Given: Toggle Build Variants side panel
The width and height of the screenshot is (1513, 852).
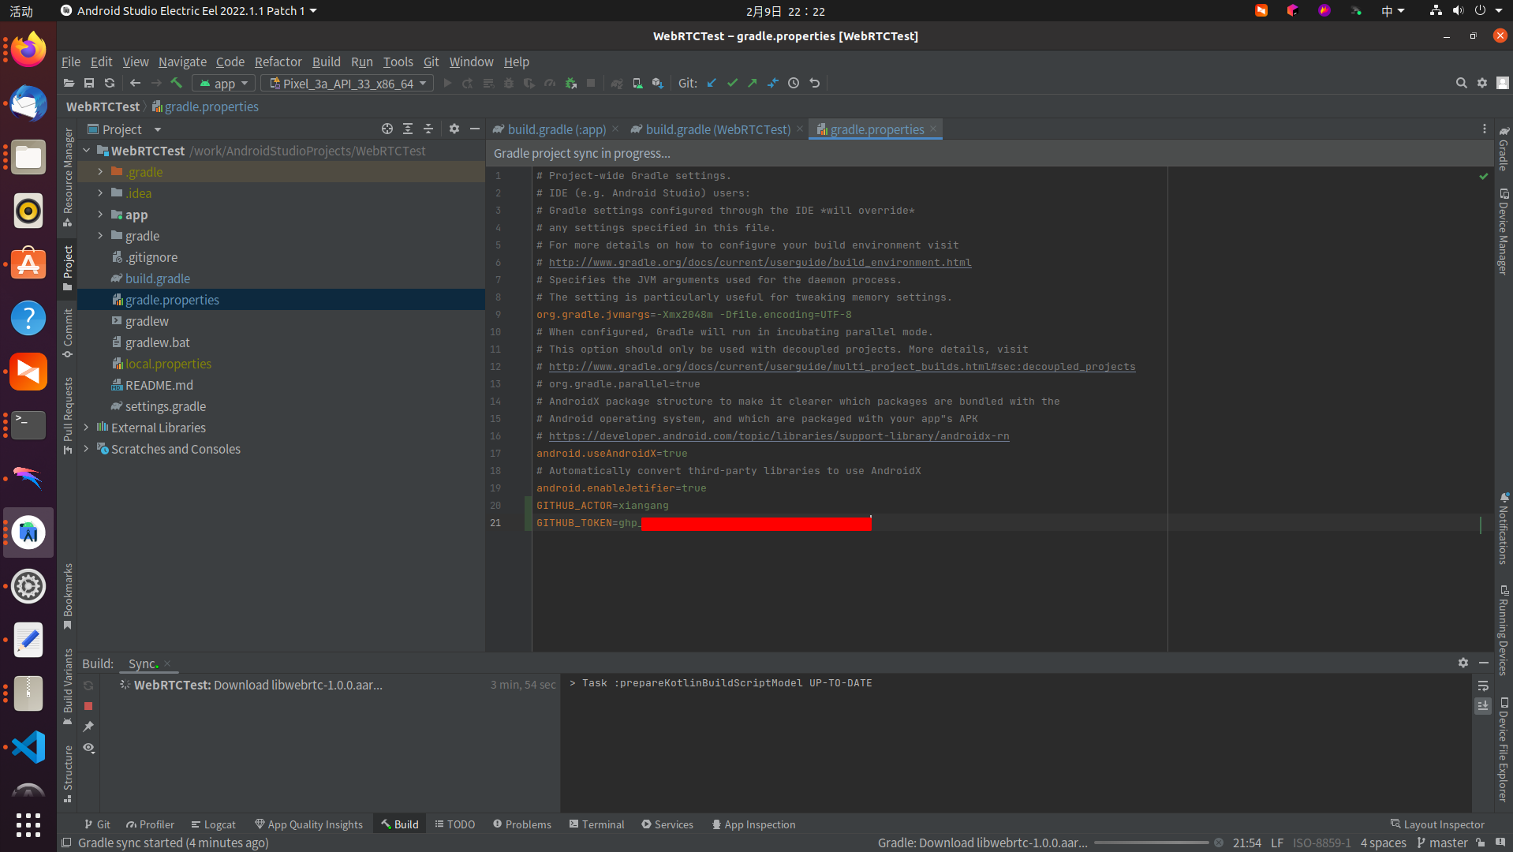Looking at the screenshot, I should [x=68, y=686].
